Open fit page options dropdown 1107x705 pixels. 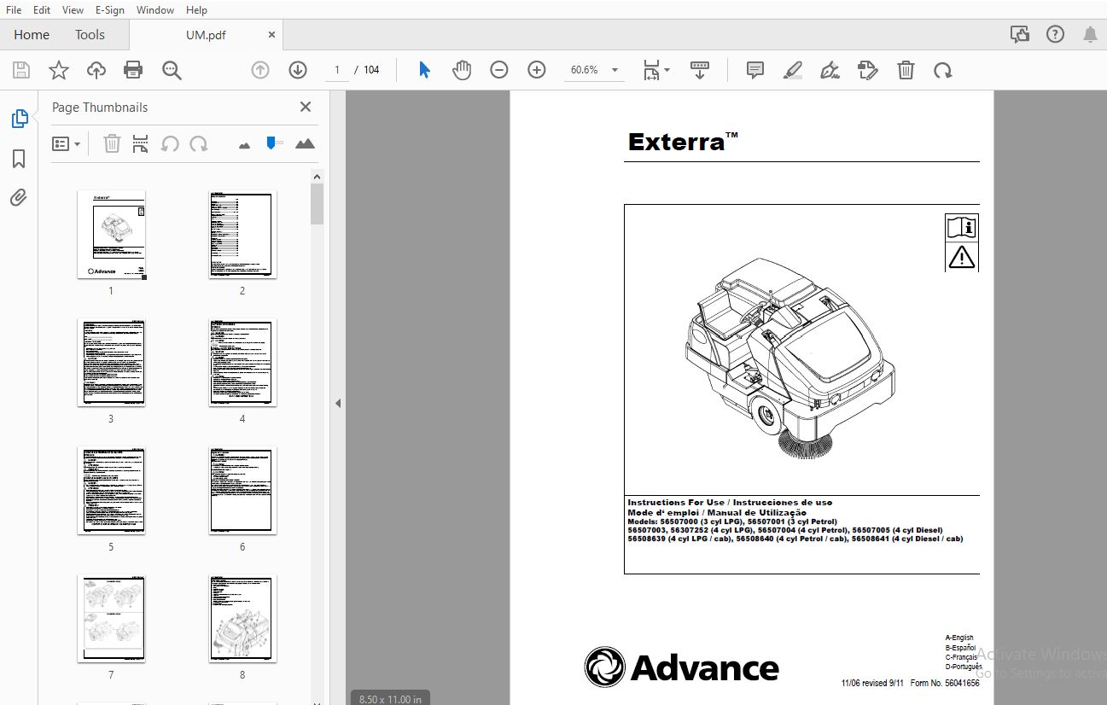point(656,70)
